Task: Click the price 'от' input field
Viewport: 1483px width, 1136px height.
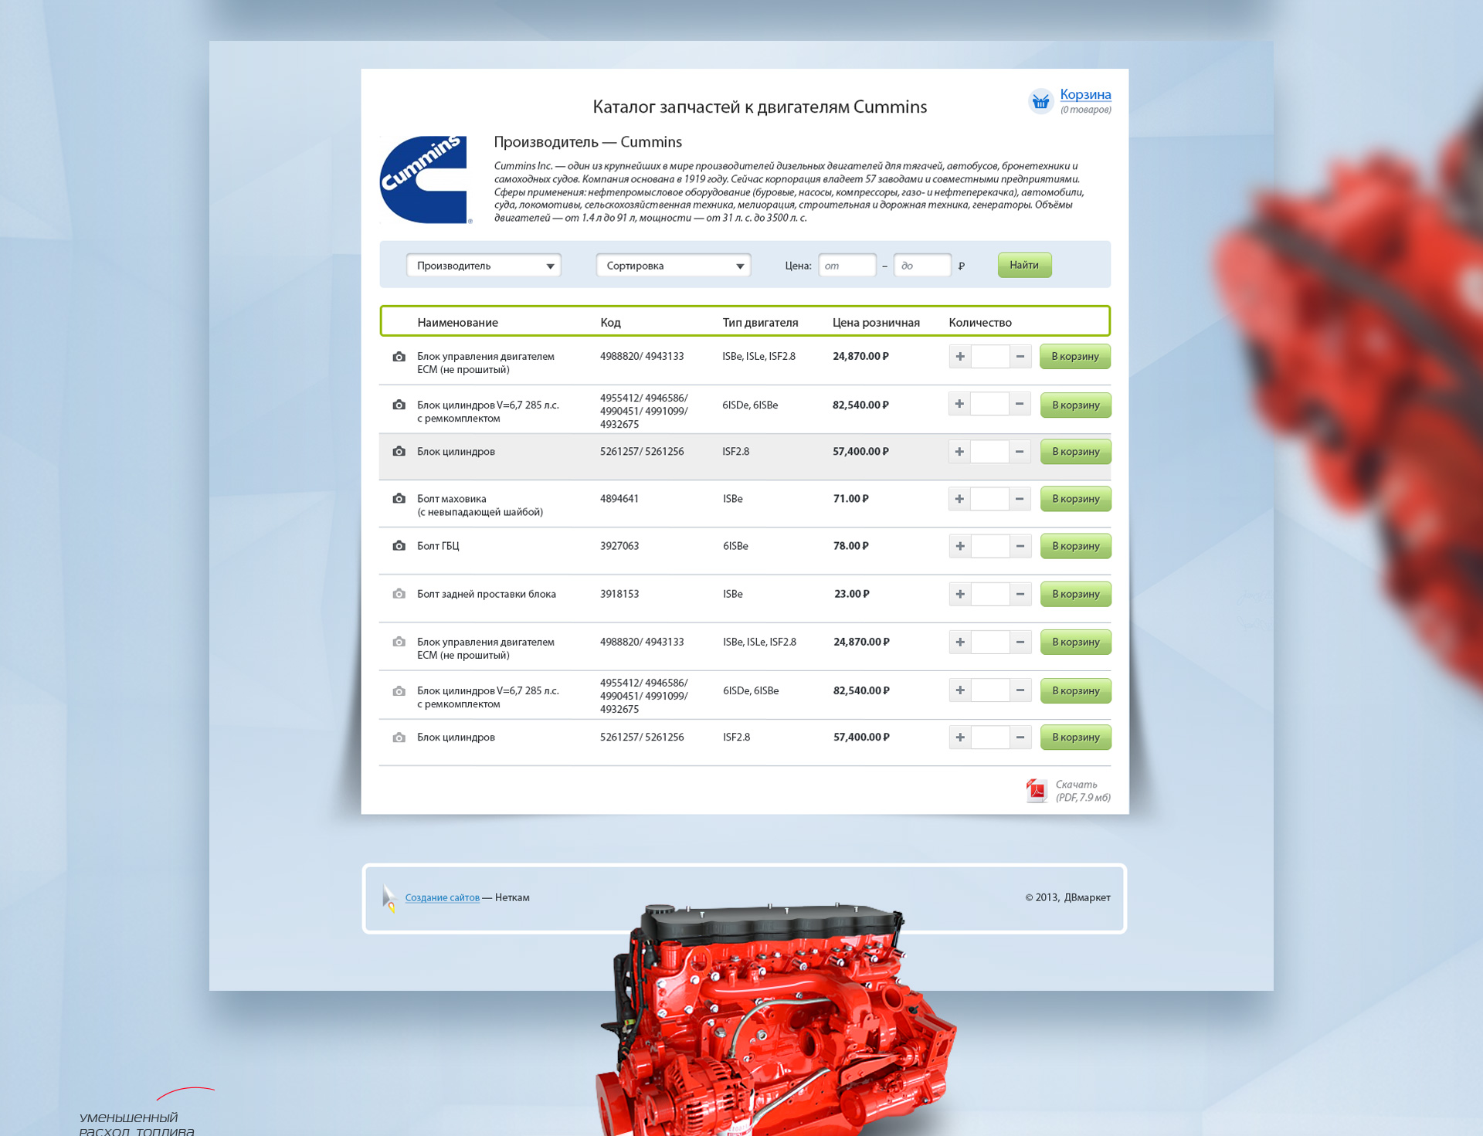Action: click(x=847, y=266)
